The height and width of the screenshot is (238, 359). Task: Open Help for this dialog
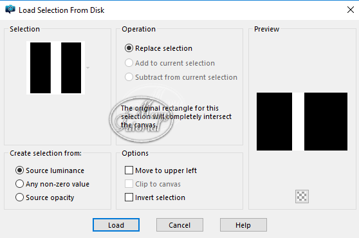tap(243, 225)
